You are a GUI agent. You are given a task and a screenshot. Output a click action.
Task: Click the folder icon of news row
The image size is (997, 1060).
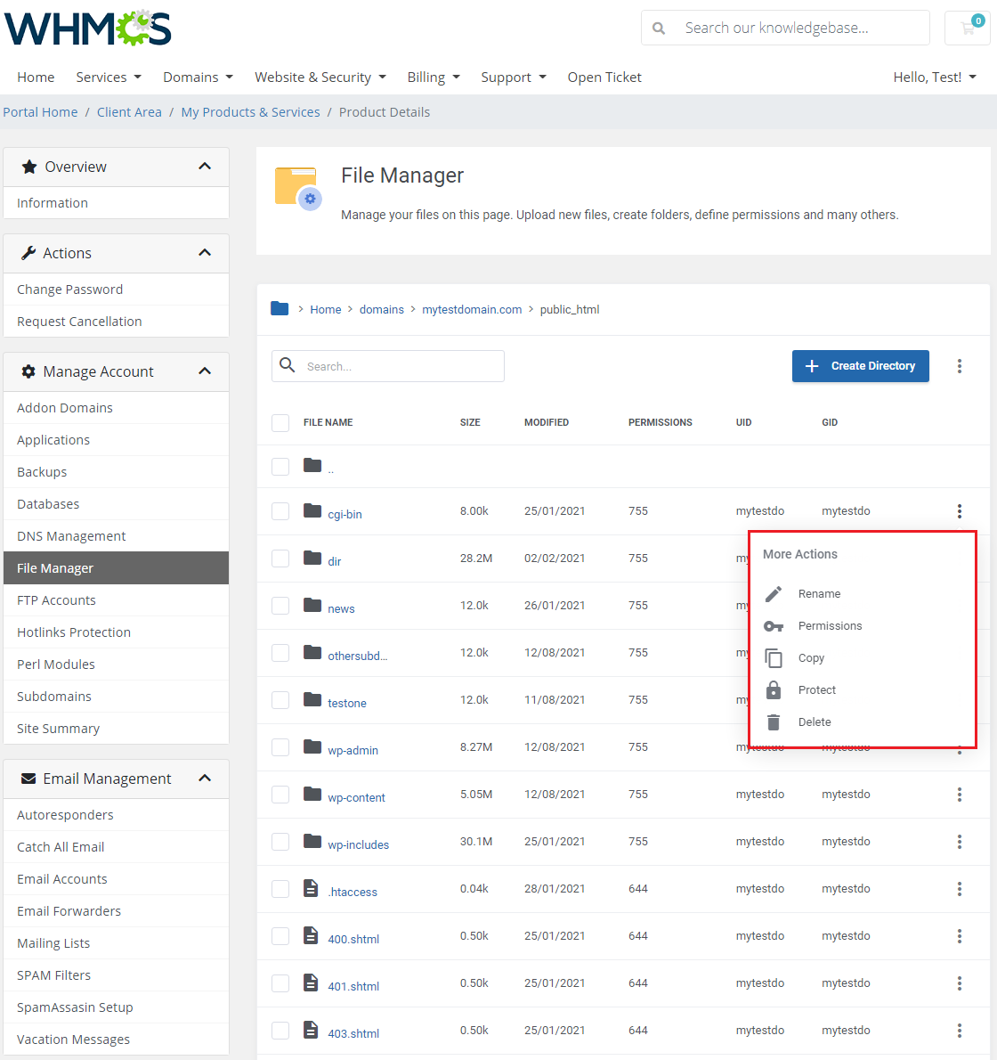[312, 605]
